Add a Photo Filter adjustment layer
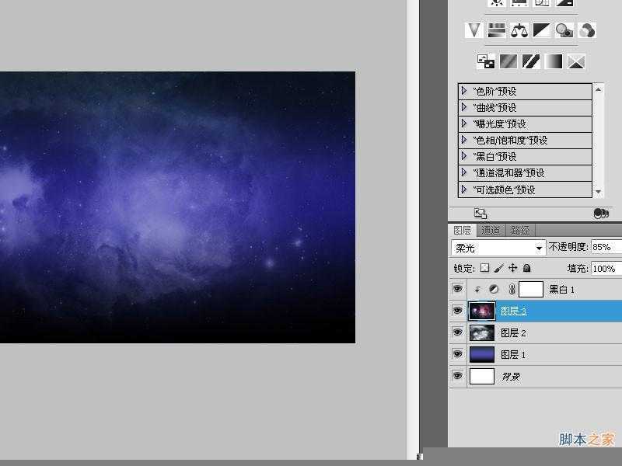 (x=564, y=30)
